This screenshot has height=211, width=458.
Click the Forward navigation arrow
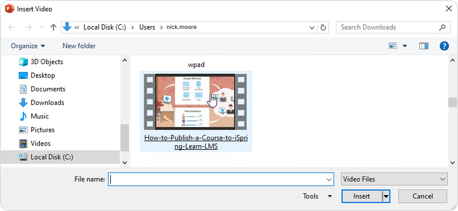(x=28, y=27)
